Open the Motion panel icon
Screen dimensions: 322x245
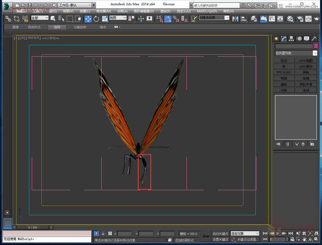(299, 39)
